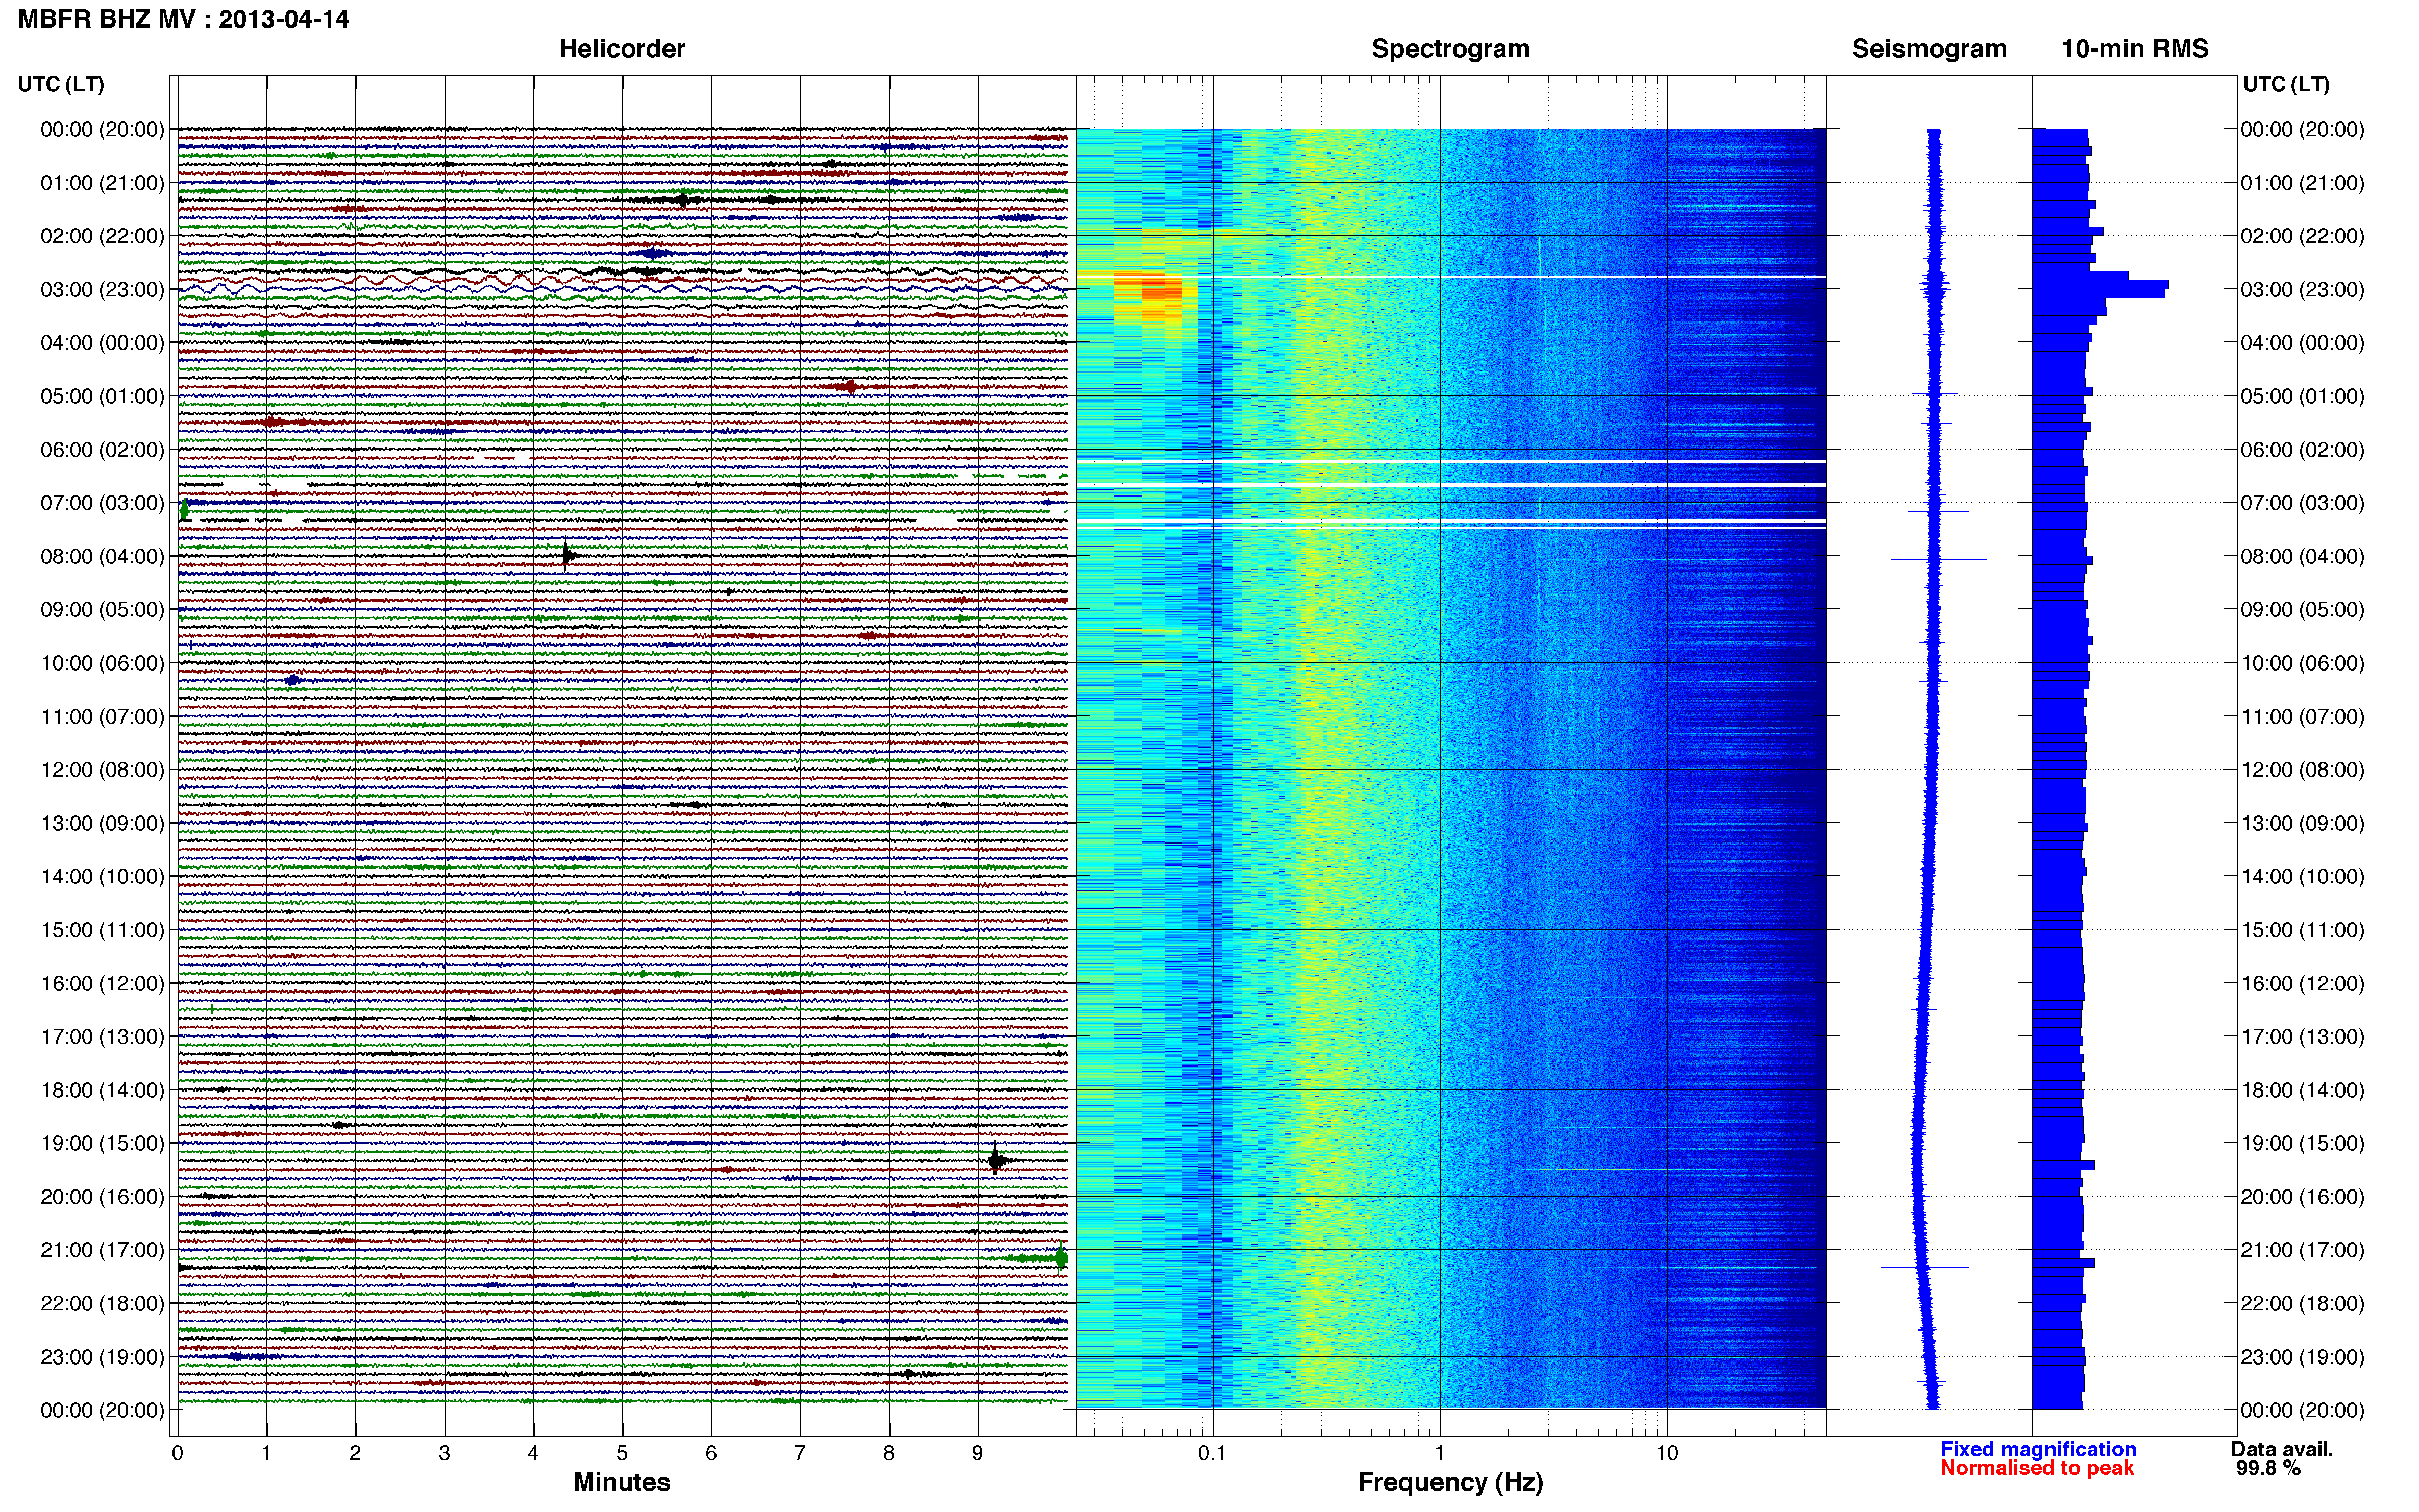
Task: Select the 'Helicorder' panel heading
Action: 622,49
